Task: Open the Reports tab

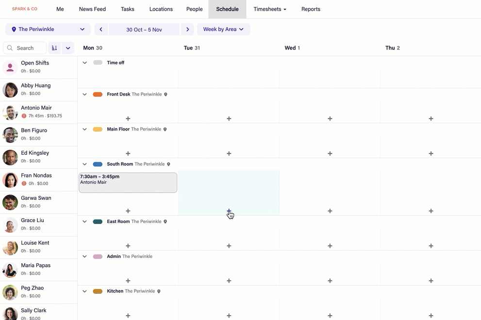Action: point(311,9)
